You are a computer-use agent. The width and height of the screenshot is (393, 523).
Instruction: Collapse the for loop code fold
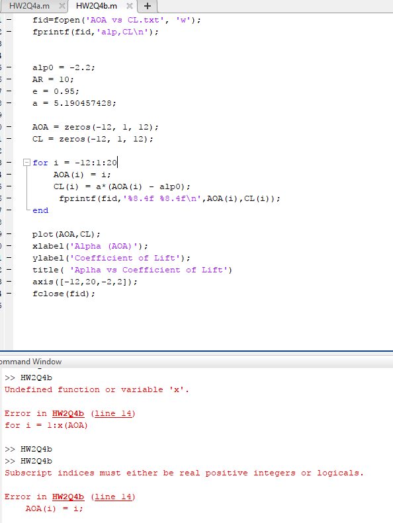click(26, 163)
